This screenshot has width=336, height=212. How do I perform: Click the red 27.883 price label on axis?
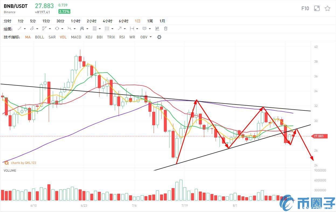320,136
